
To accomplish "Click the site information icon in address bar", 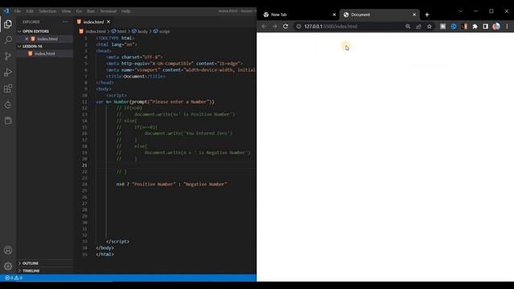I will (299, 26).
